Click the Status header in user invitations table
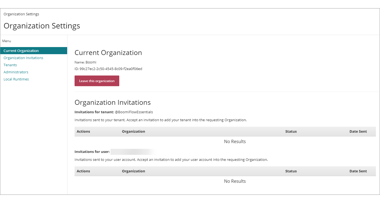The height and width of the screenshot is (203, 380). pyautogui.click(x=291, y=171)
